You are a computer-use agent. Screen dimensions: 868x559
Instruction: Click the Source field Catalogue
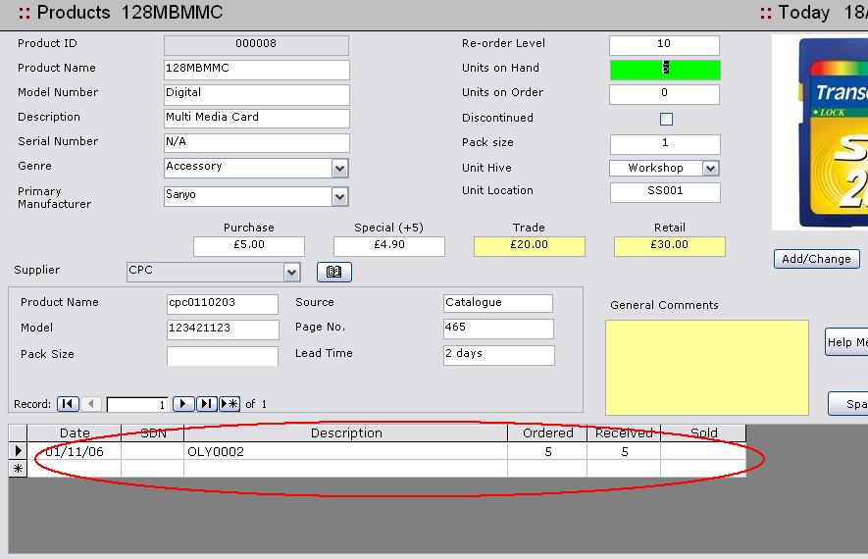pos(498,303)
